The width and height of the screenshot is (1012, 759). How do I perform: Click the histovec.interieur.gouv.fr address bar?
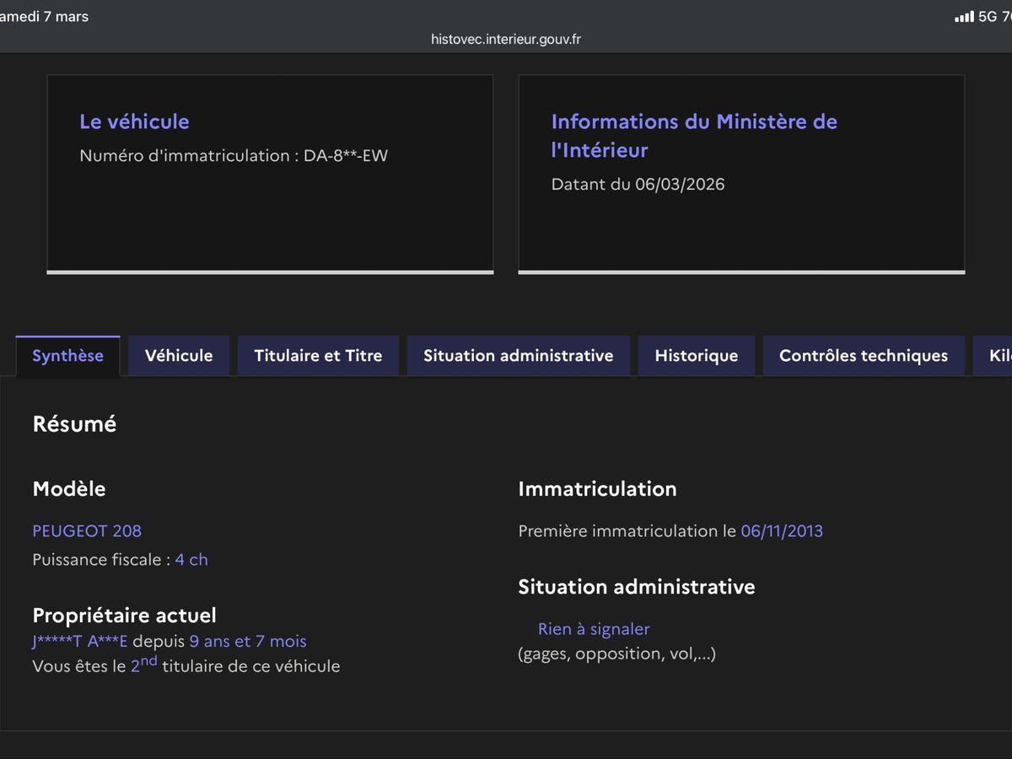[x=506, y=40]
